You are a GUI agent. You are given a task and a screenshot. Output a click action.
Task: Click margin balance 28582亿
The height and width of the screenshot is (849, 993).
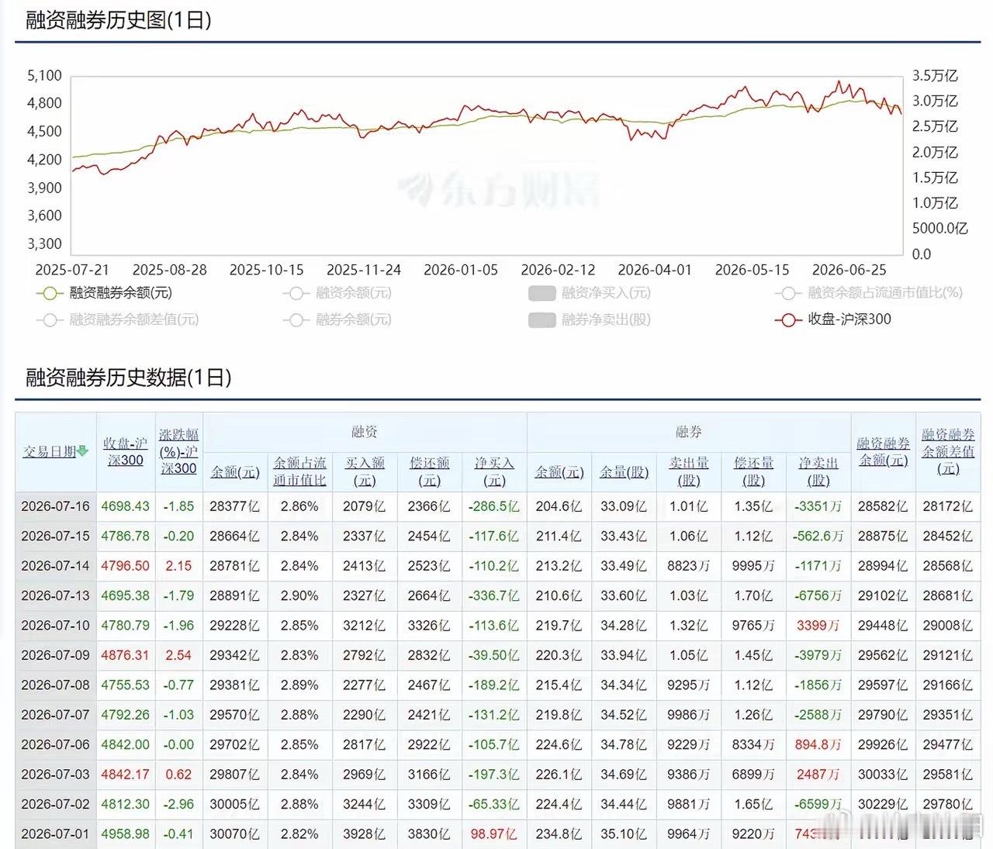tap(883, 506)
